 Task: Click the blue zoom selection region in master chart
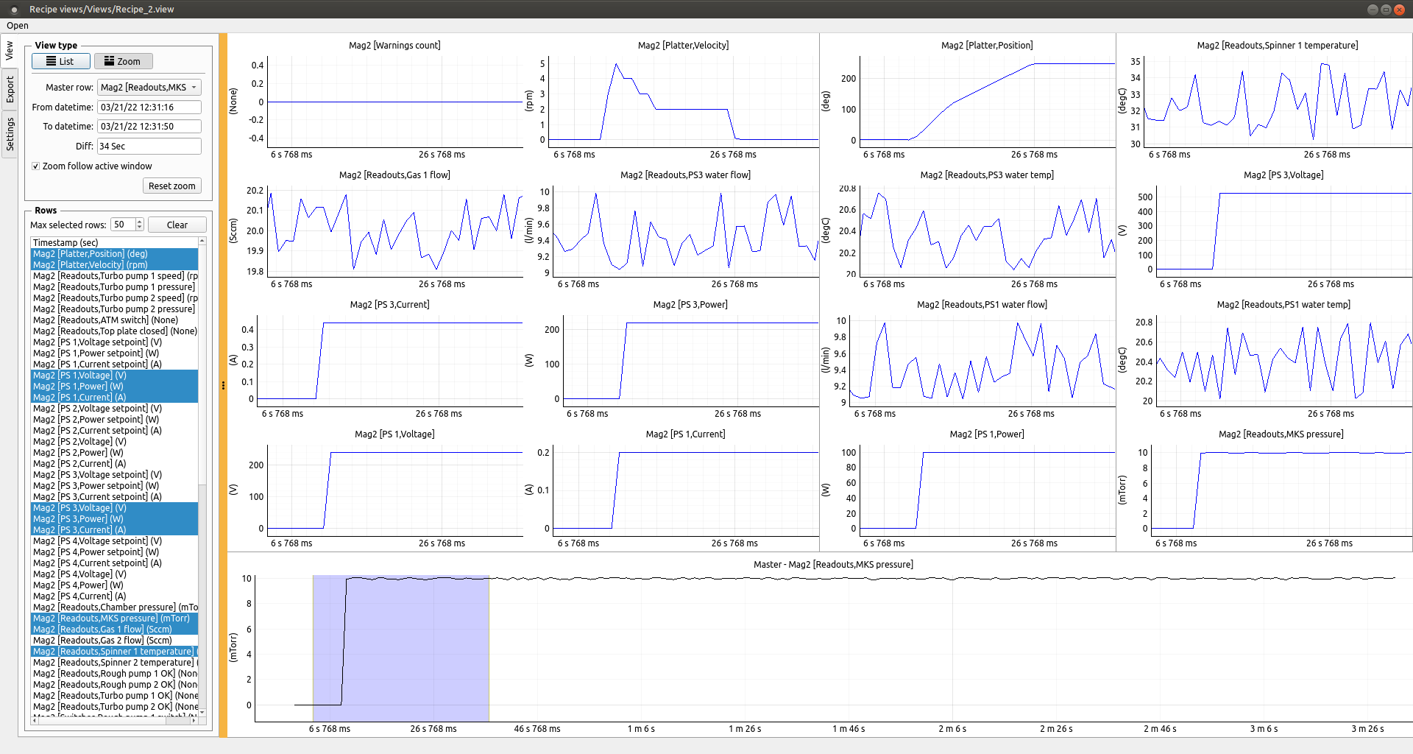click(400, 648)
